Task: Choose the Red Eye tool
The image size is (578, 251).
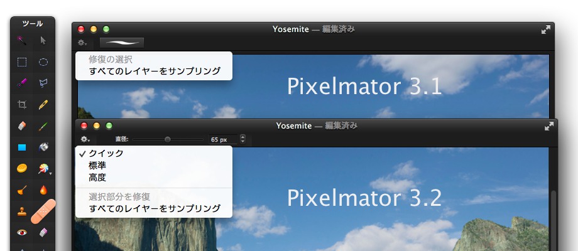Action: (22, 232)
